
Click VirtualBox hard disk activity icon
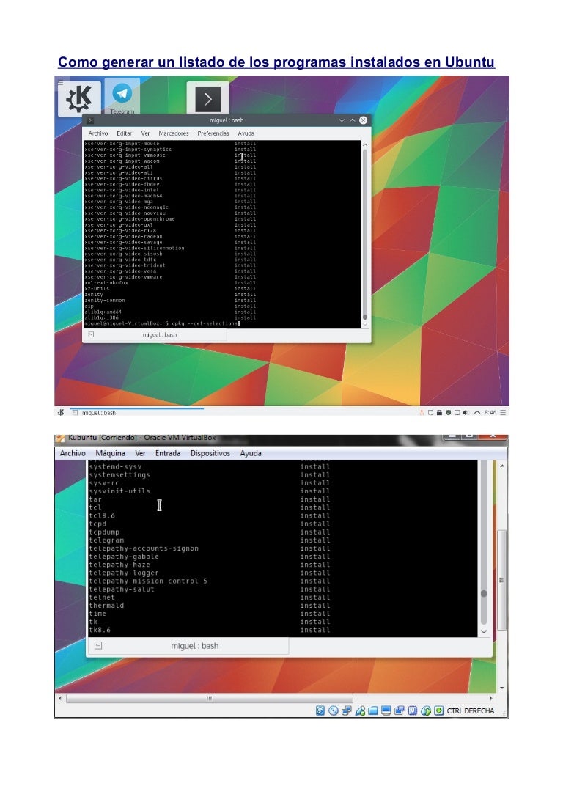click(x=320, y=710)
